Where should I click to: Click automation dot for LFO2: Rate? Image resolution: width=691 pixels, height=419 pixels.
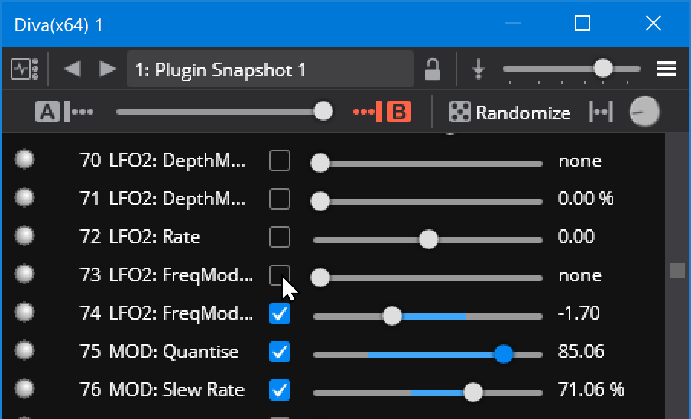[24, 235]
